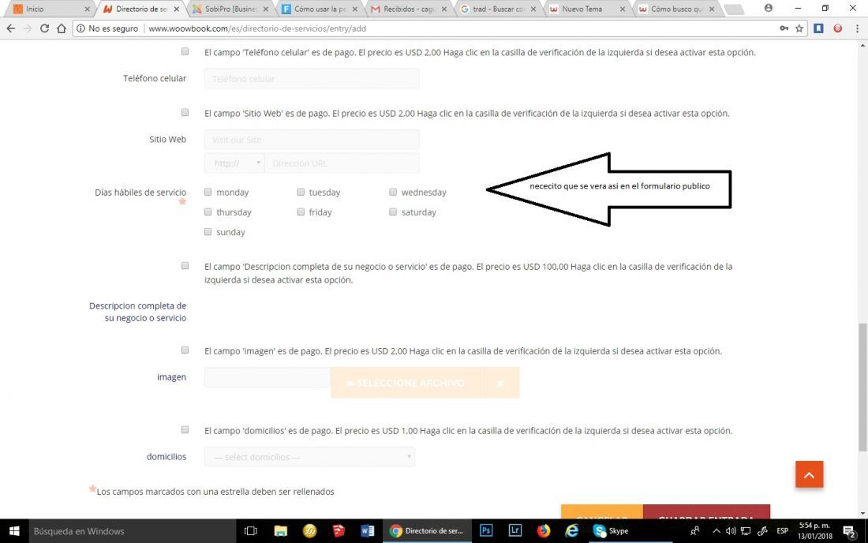
Task: Switch to 'trad - Buscar' Google tab
Action: point(497,9)
